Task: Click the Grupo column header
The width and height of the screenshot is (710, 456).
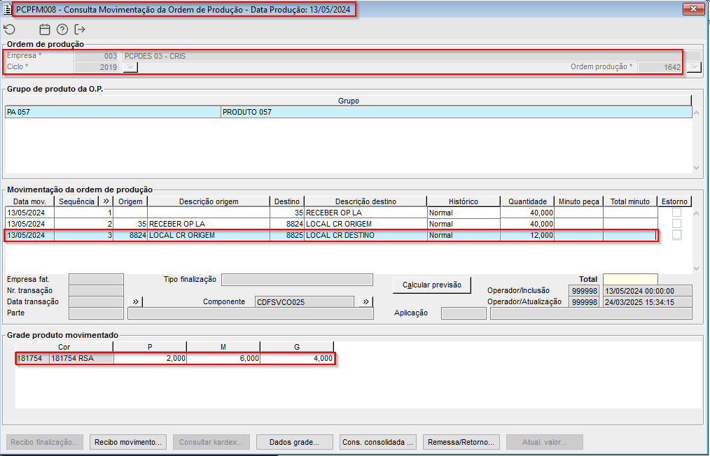Action: (x=348, y=101)
